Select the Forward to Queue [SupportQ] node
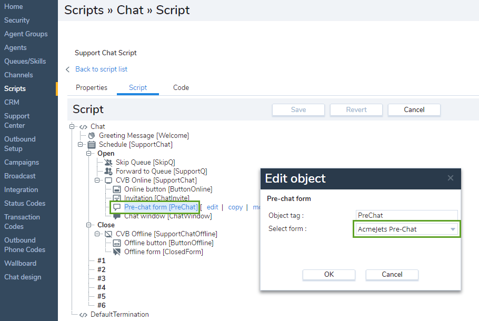Screen dimensions: 479x321 coord(161,171)
